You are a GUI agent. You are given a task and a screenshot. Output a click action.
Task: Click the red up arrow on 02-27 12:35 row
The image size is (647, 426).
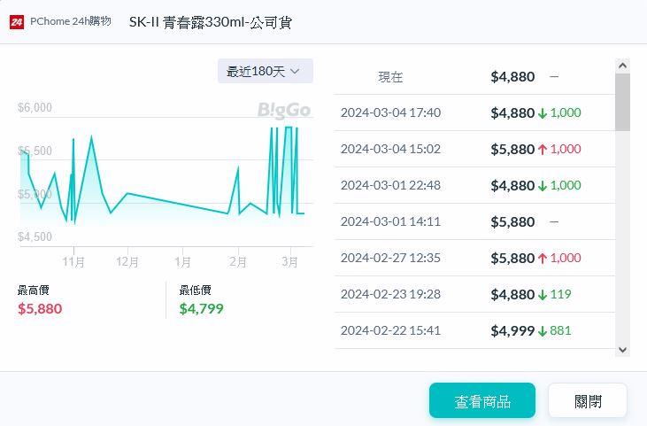(x=543, y=259)
